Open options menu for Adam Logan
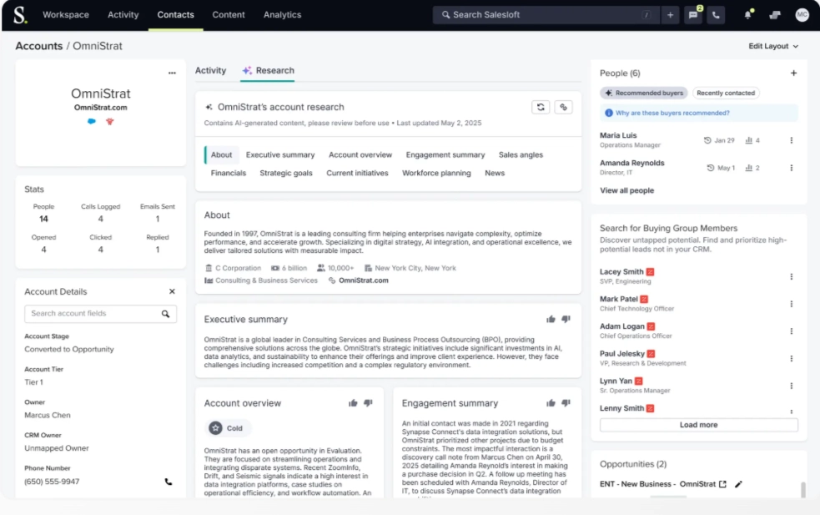 792,331
